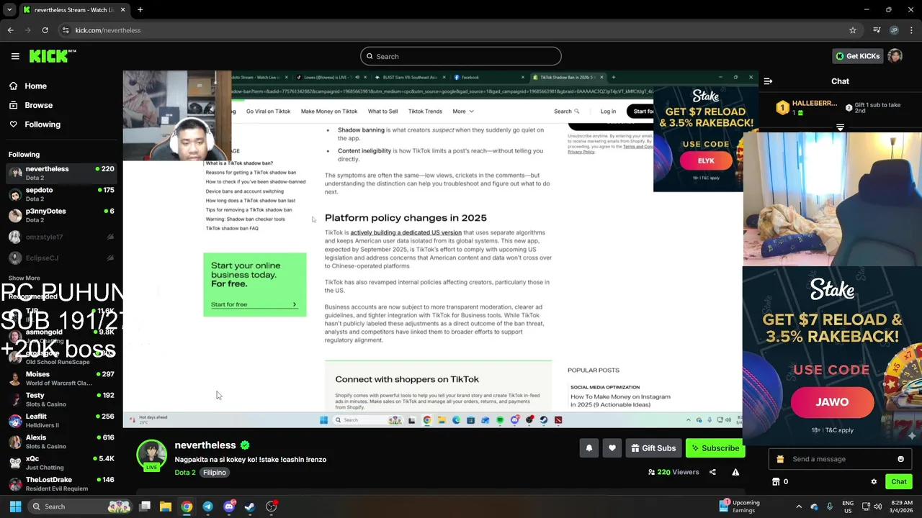The image size is (922, 518).
Task: Open the emoji picker in chat
Action: [900, 459]
